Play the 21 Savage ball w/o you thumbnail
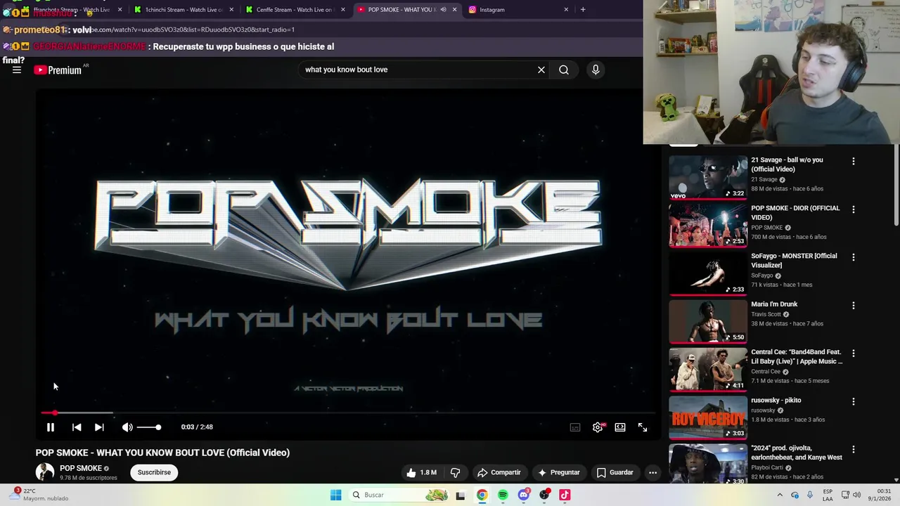900x506 pixels. 708,177
